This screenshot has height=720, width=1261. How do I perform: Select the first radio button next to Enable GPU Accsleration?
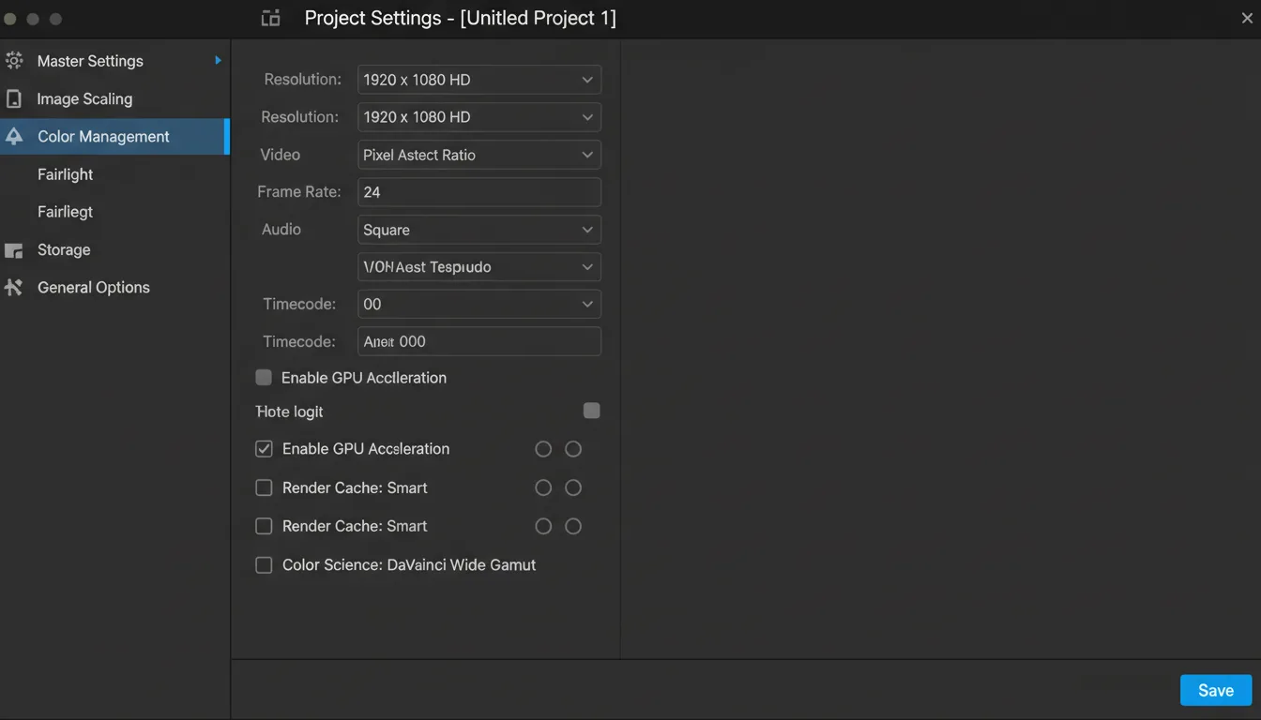click(543, 448)
